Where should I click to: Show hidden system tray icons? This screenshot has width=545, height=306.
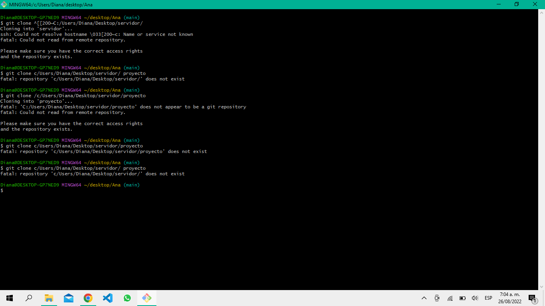(424, 298)
